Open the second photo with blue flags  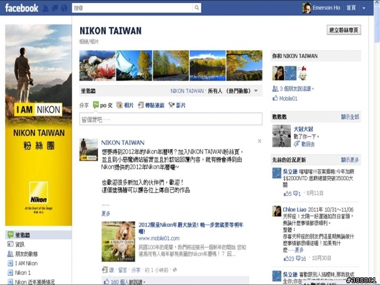[134, 65]
